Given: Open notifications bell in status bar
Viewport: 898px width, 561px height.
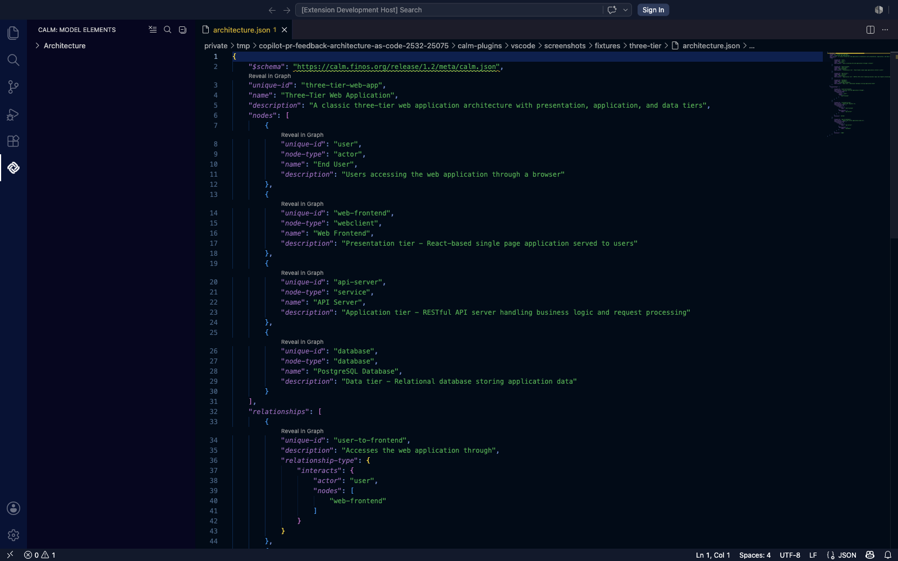Looking at the screenshot, I should 888,555.
